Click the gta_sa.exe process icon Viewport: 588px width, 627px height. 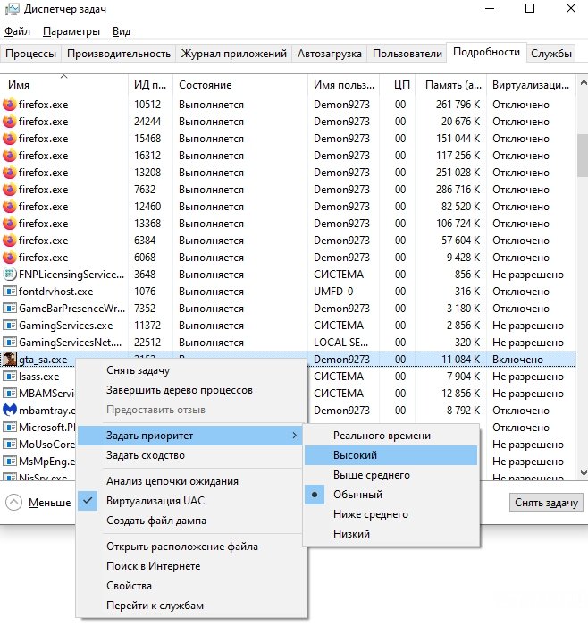pos(10,360)
